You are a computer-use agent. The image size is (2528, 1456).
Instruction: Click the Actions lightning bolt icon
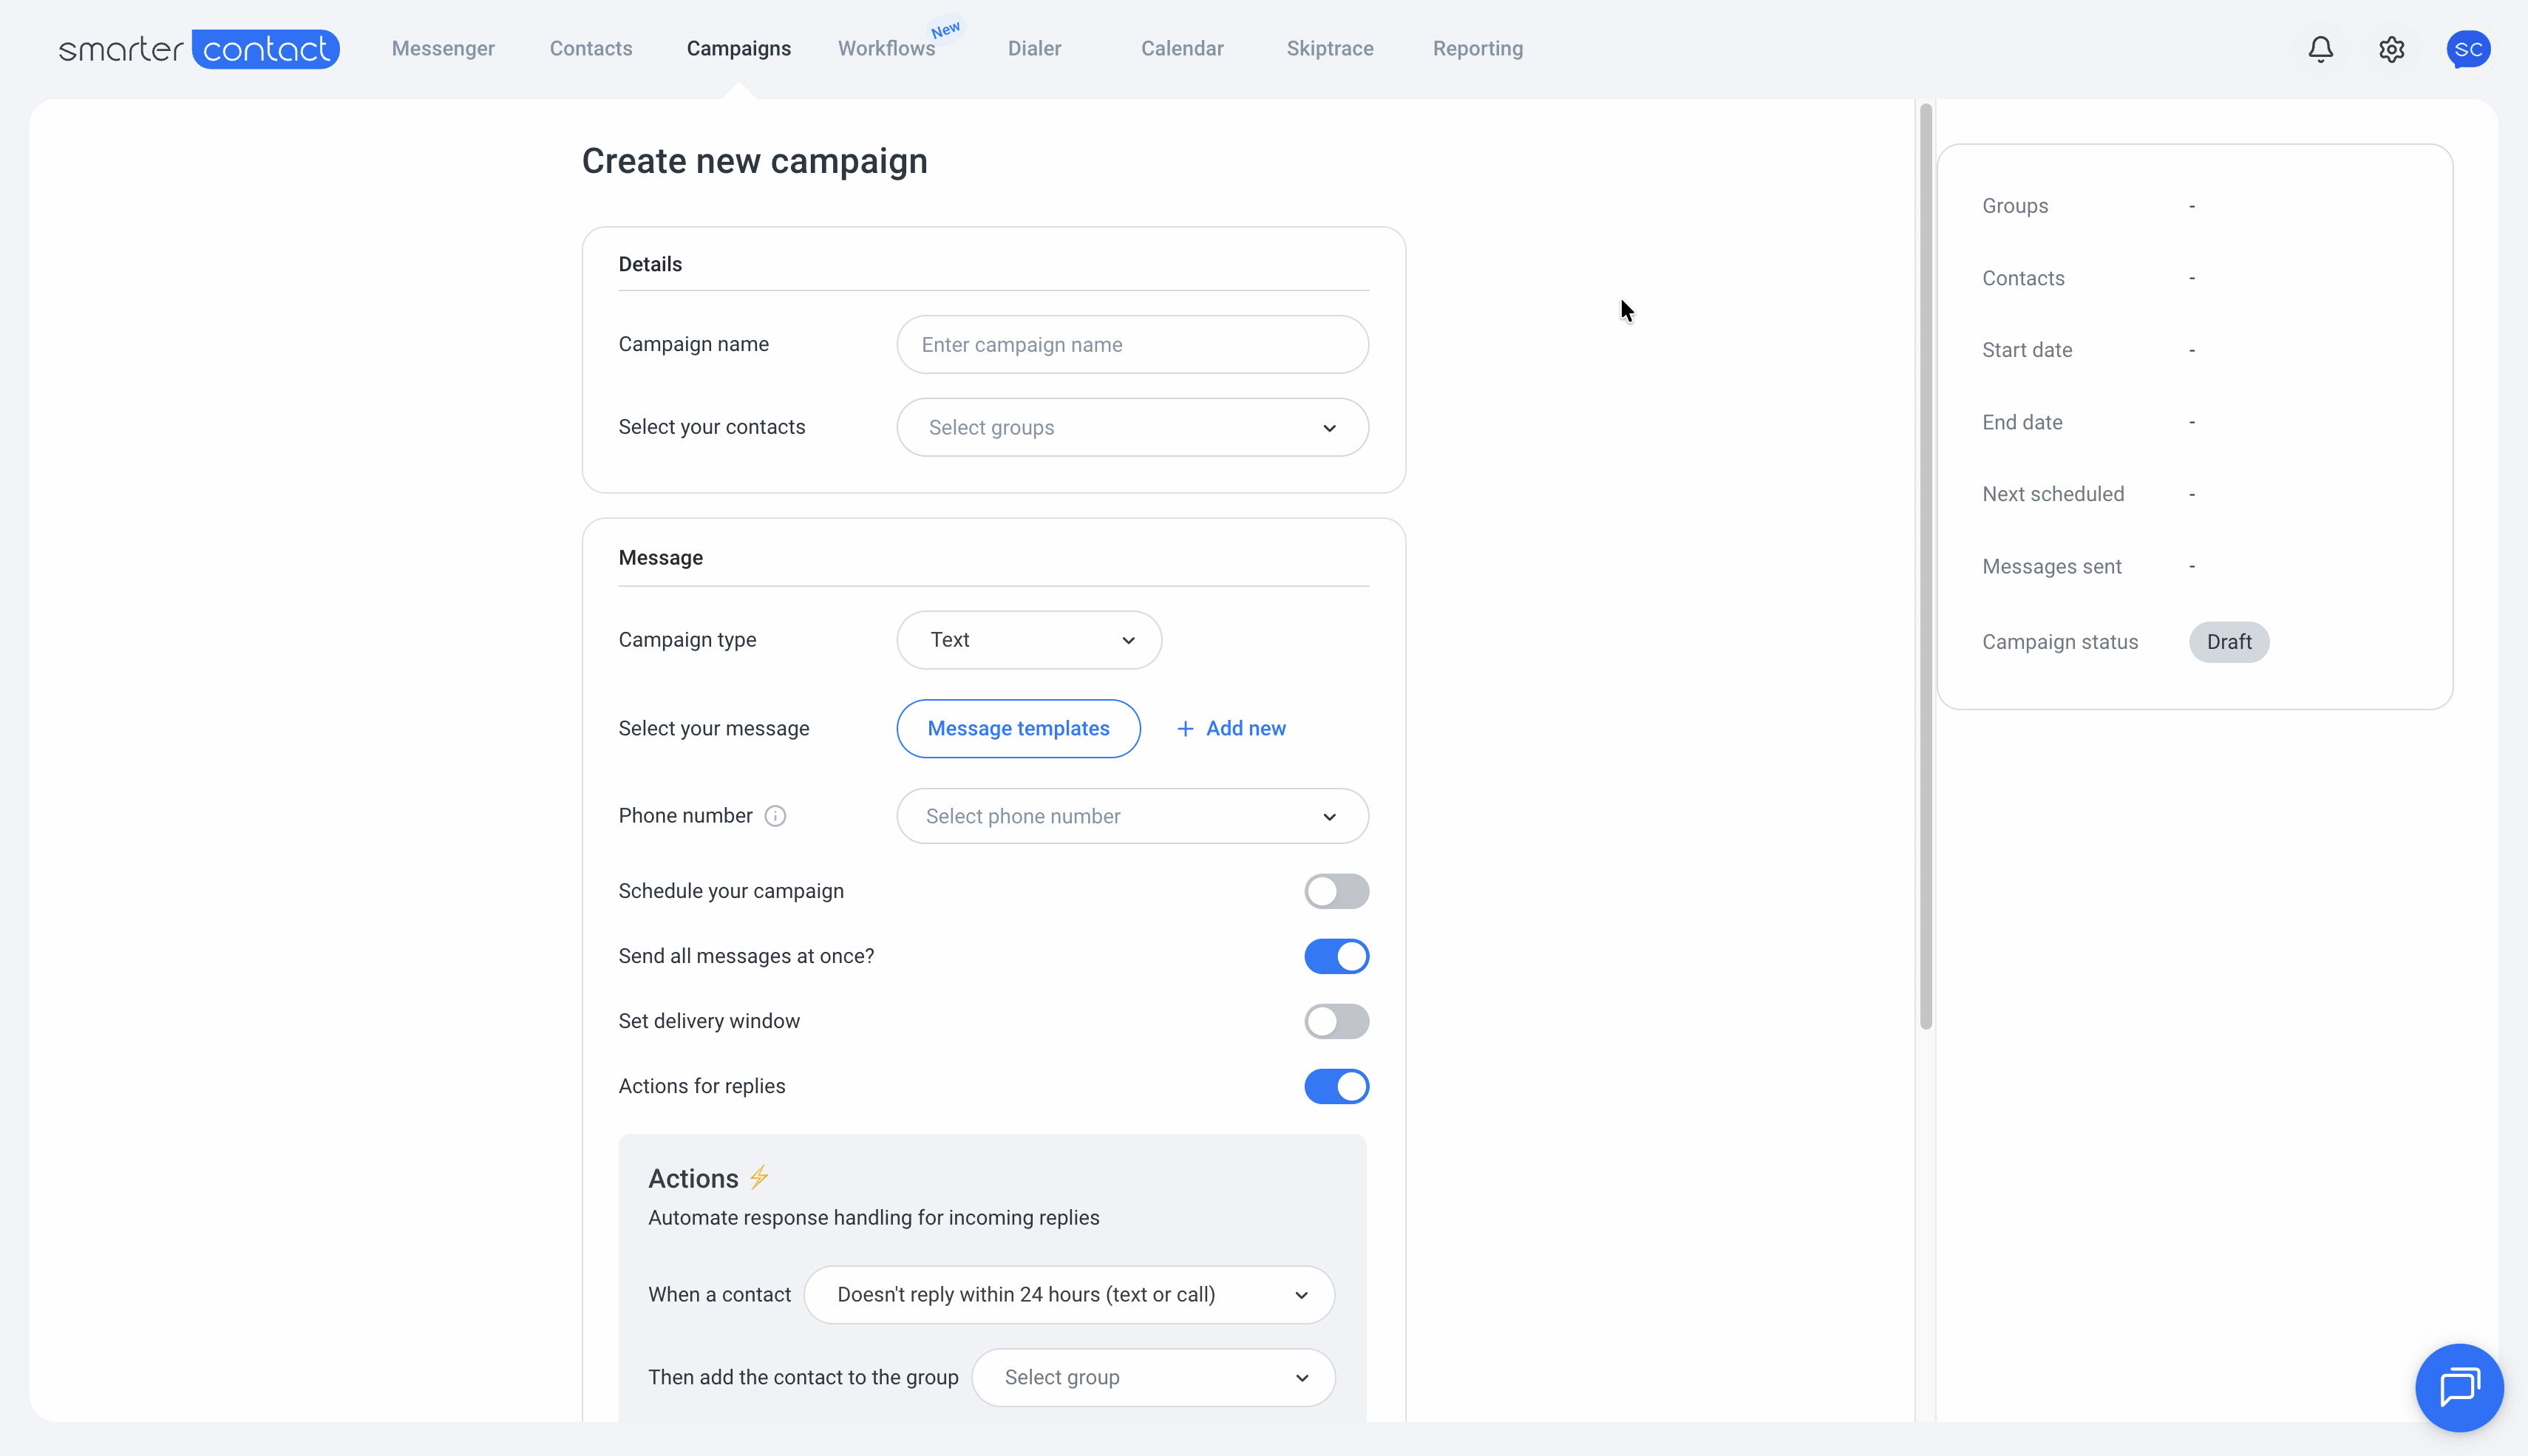[759, 1177]
